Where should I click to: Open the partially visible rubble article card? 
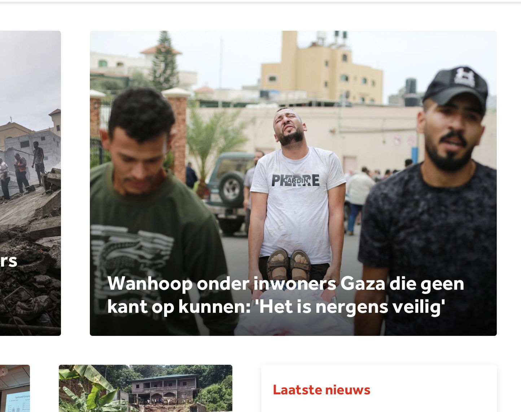[30, 183]
